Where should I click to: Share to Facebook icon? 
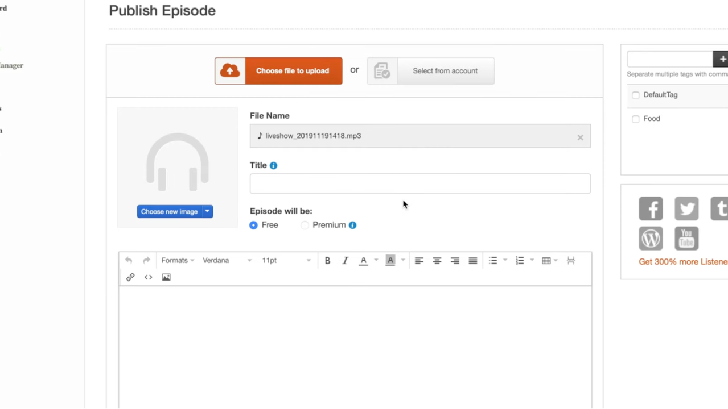(651, 208)
